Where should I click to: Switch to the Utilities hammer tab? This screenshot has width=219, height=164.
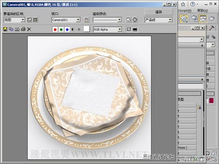tap(212, 28)
